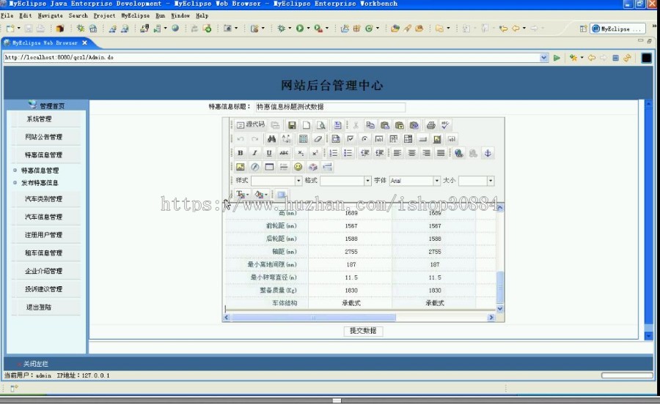Print the editor content
The width and height of the screenshot is (660, 404).
click(x=430, y=124)
